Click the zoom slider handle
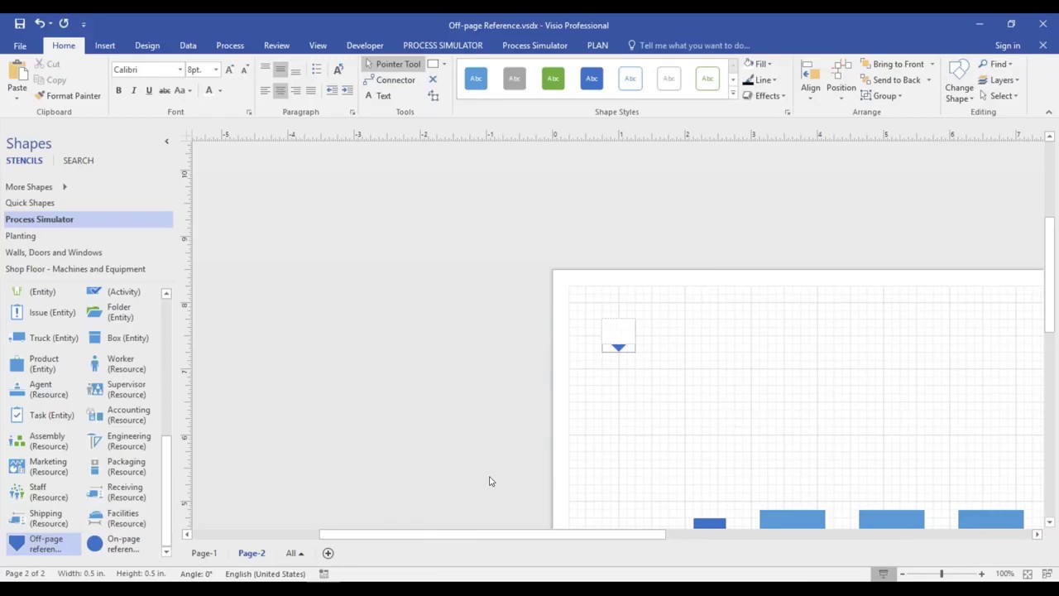The width and height of the screenshot is (1059, 596). pos(941,574)
